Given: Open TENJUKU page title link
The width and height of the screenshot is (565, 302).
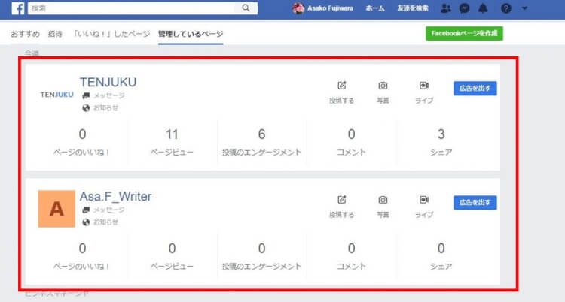Looking at the screenshot, I should [108, 83].
